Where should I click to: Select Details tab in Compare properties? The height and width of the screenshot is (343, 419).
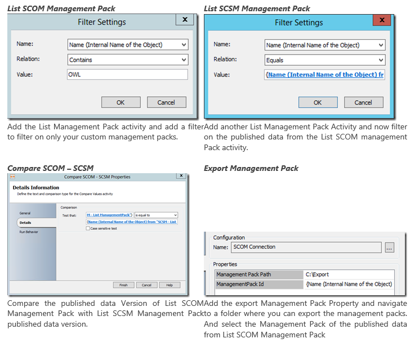coord(37,223)
